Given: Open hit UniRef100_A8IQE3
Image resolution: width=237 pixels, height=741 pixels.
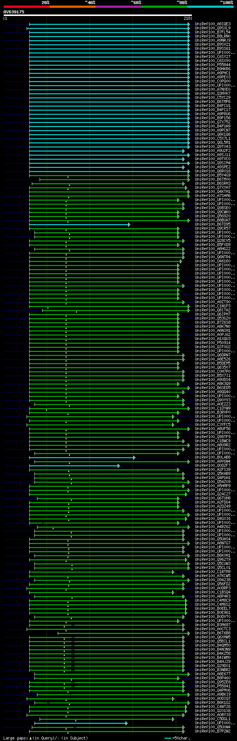Looking at the screenshot, I should (x=213, y=24).
